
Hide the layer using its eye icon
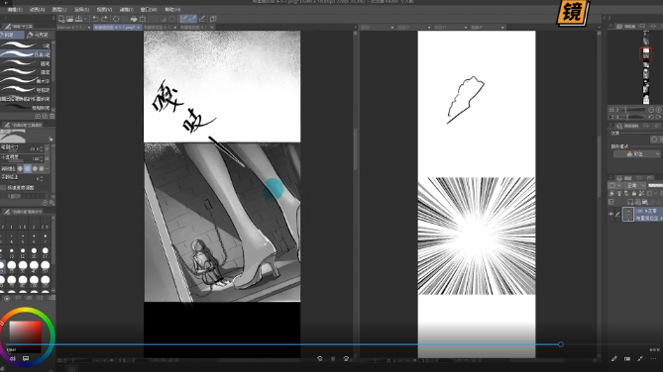610,214
